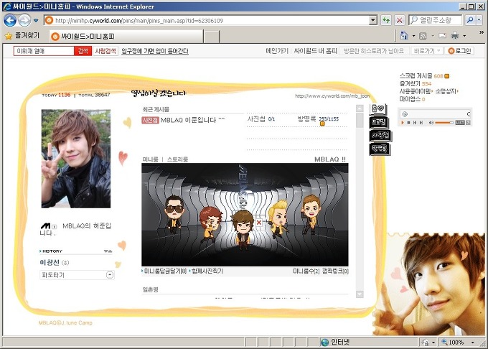Screen dimensions: 488x349
Task: Open the 파도타기 dropdown
Action: point(77,275)
